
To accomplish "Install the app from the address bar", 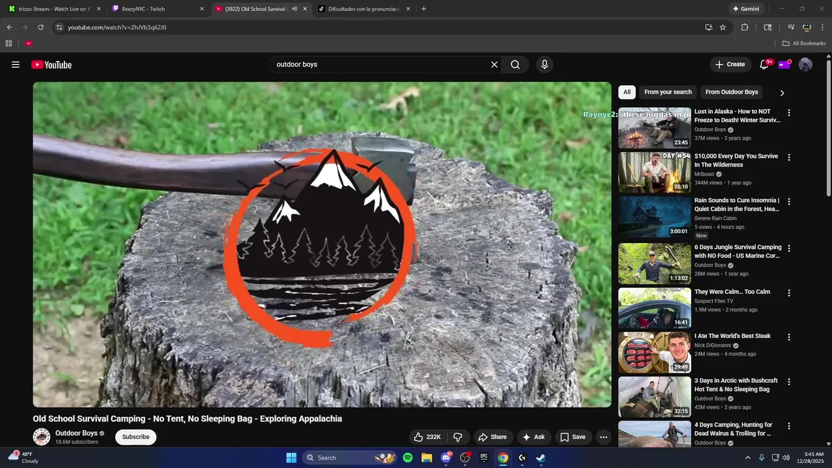I will [708, 27].
